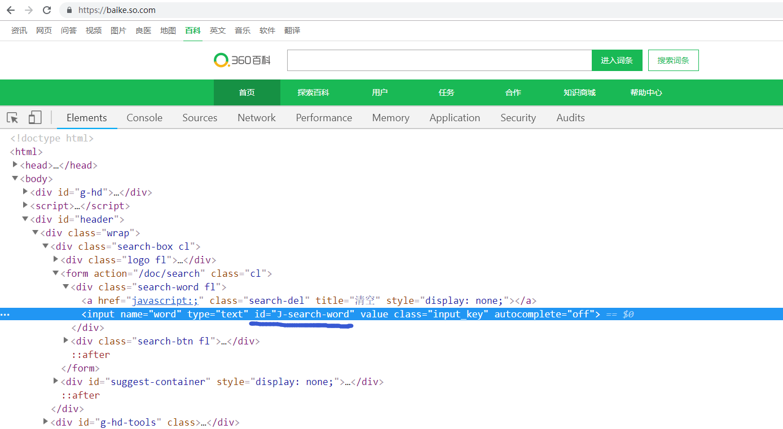Switch to the Application tab
783x429 pixels.
pos(455,118)
